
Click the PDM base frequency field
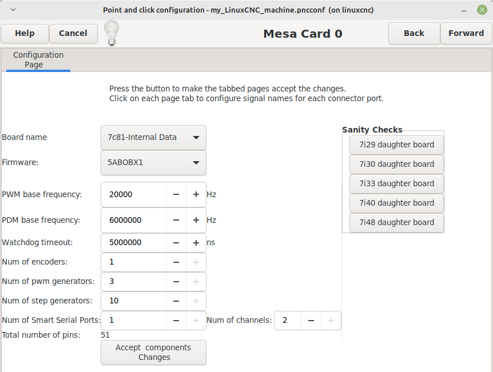point(134,220)
